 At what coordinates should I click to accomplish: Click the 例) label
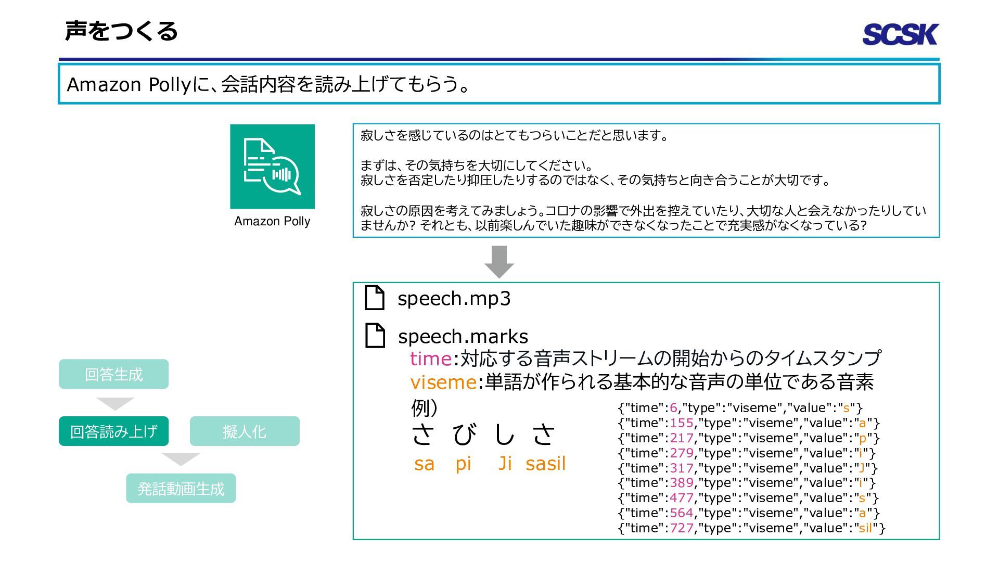click(425, 408)
